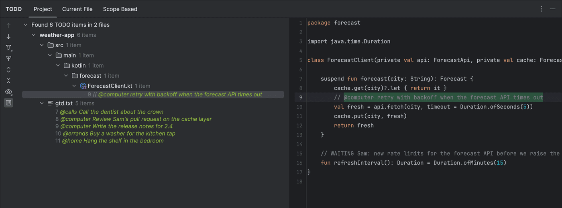The image size is (562, 208).
Task: Collapse the weather-app node
Action: pos(34,35)
